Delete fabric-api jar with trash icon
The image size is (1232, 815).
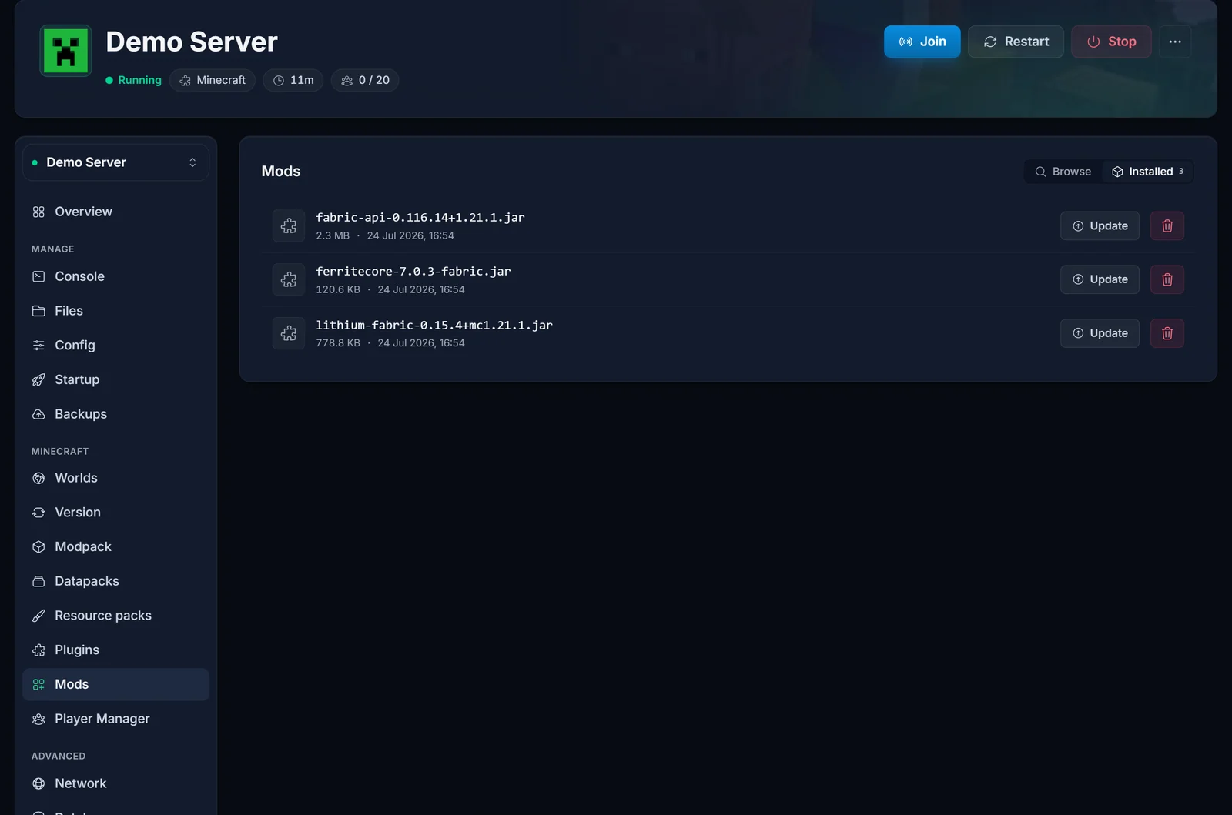coord(1167,226)
